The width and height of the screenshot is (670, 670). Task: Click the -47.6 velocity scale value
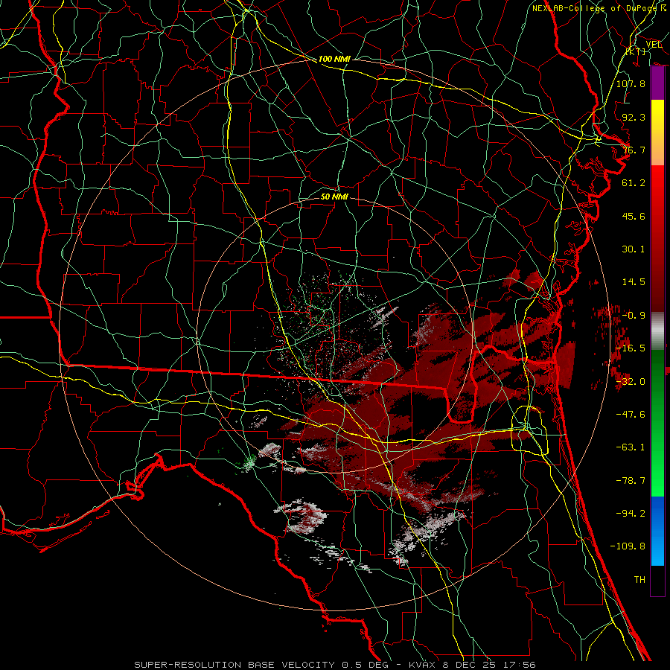tap(631, 415)
